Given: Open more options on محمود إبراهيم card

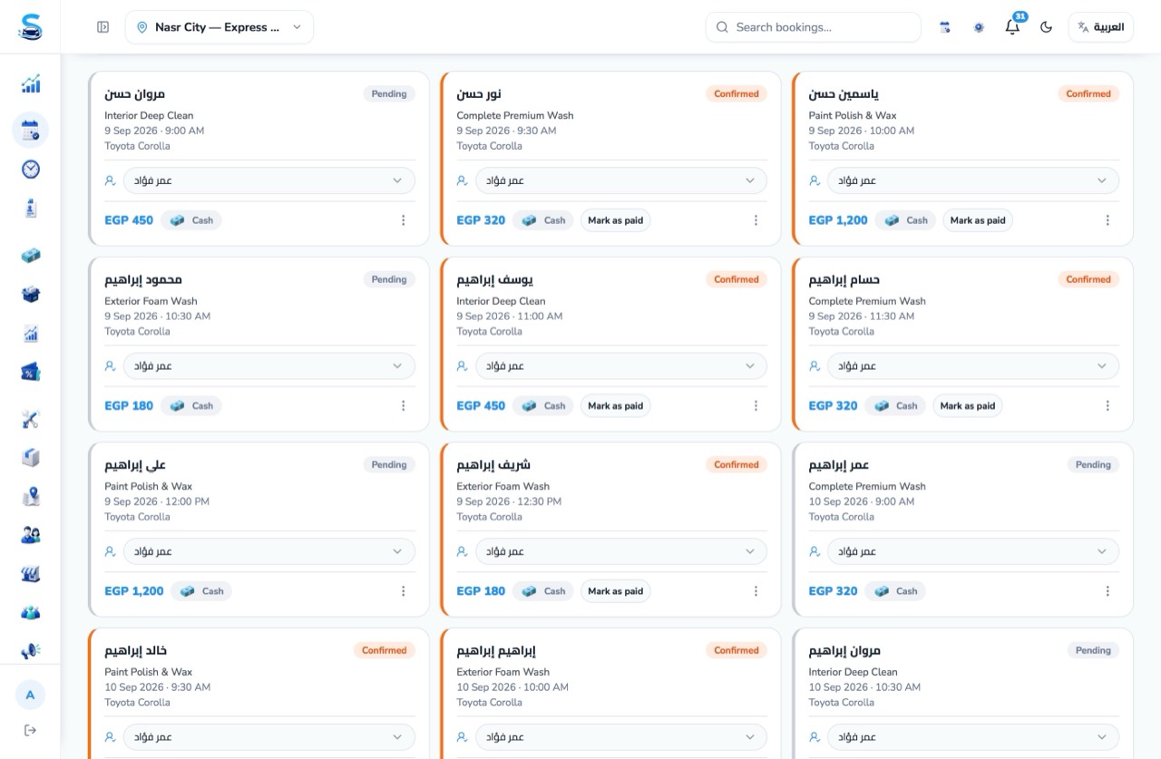Looking at the screenshot, I should (404, 405).
